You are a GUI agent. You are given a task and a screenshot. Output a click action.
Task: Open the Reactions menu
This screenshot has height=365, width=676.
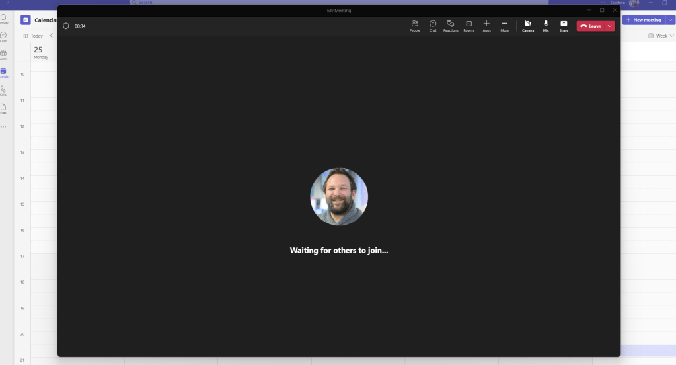pyautogui.click(x=451, y=26)
